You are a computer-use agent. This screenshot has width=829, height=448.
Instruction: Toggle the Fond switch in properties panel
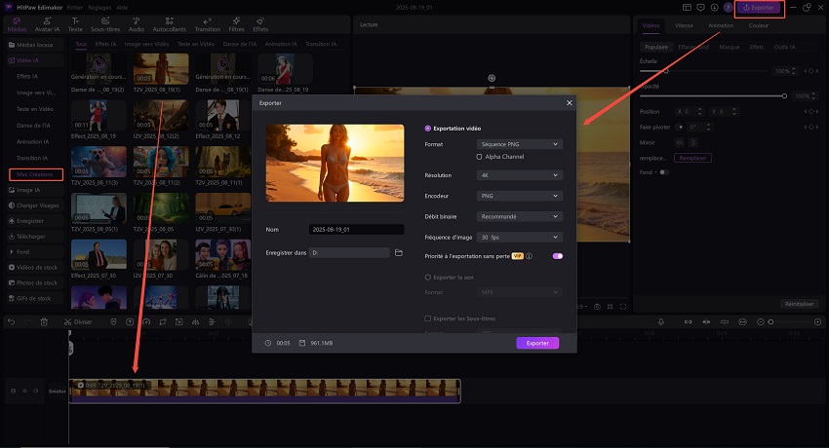664,172
